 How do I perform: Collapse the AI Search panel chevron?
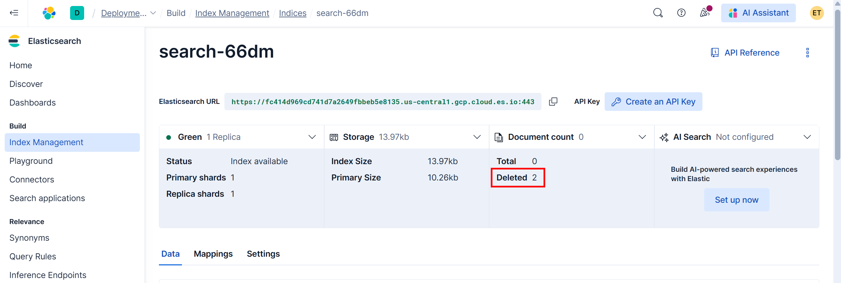click(x=807, y=137)
